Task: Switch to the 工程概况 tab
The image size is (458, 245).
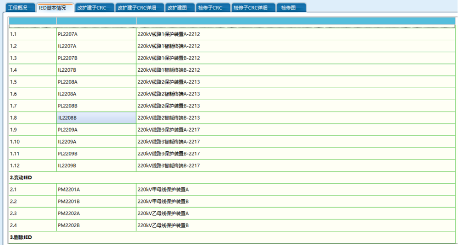Action: click(x=18, y=8)
